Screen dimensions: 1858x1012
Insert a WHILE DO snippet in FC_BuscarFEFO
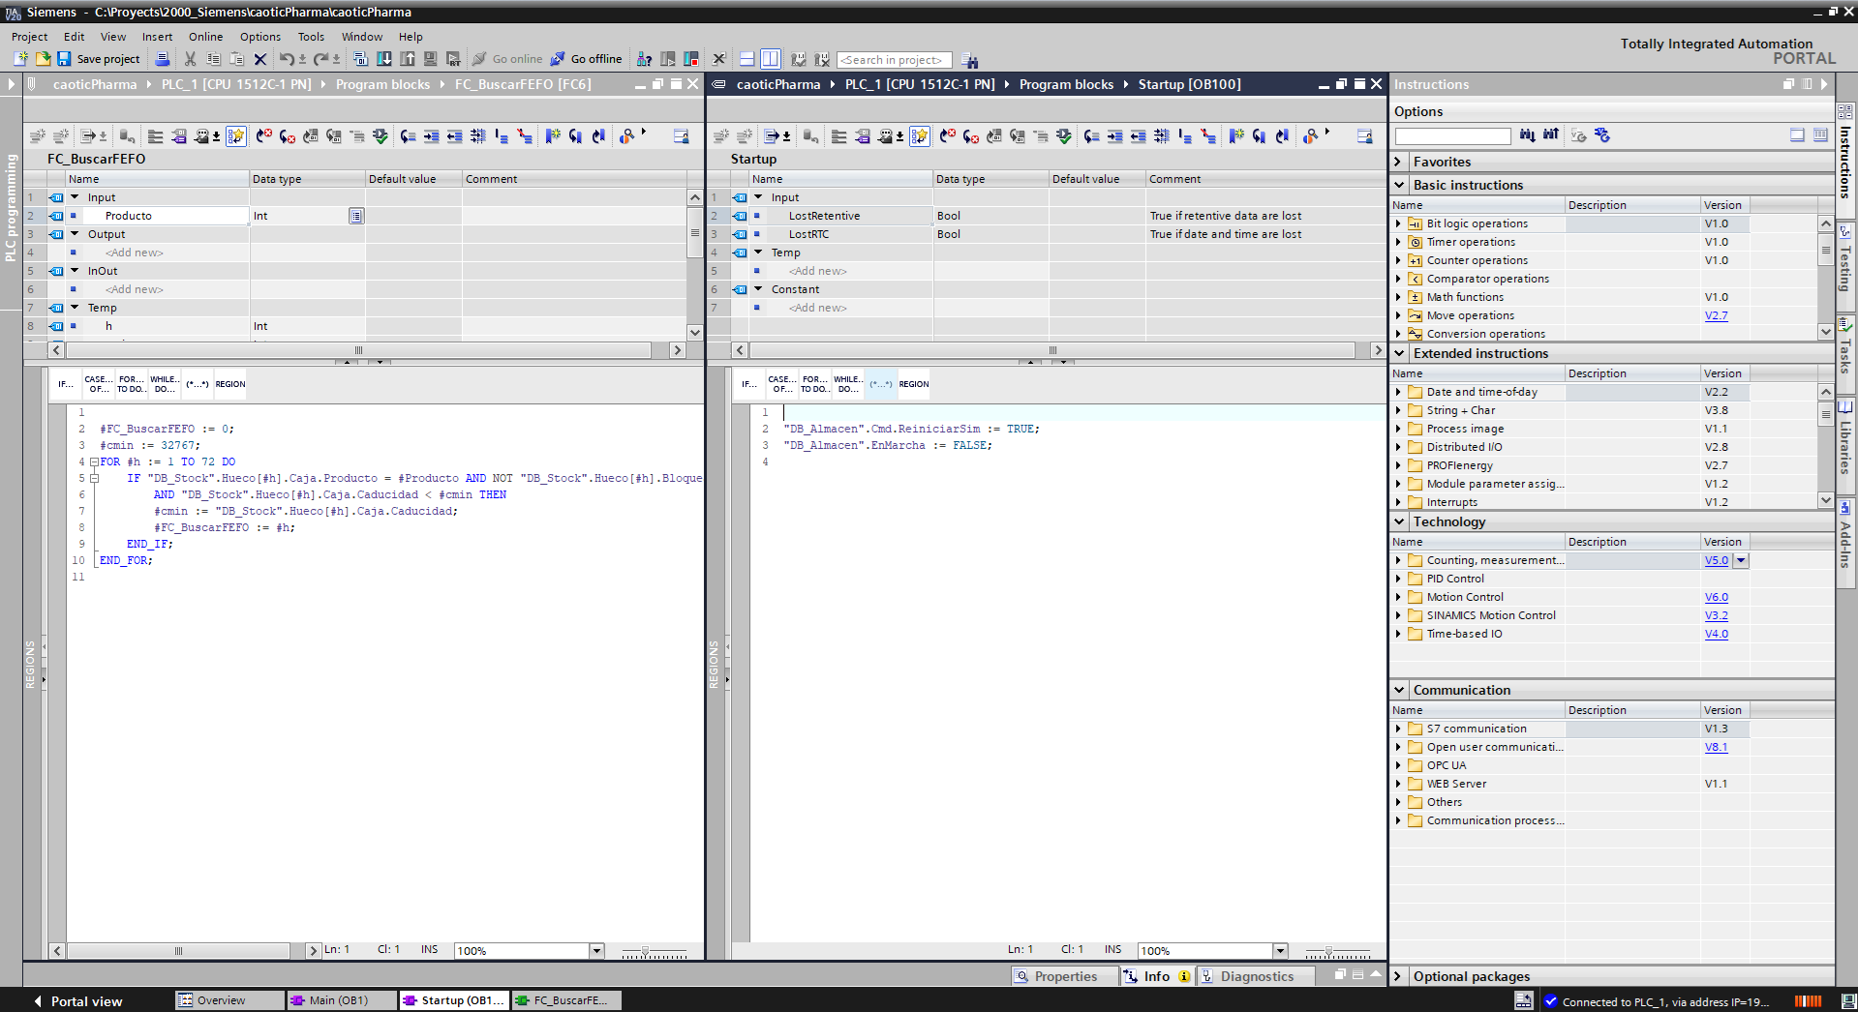tap(164, 384)
